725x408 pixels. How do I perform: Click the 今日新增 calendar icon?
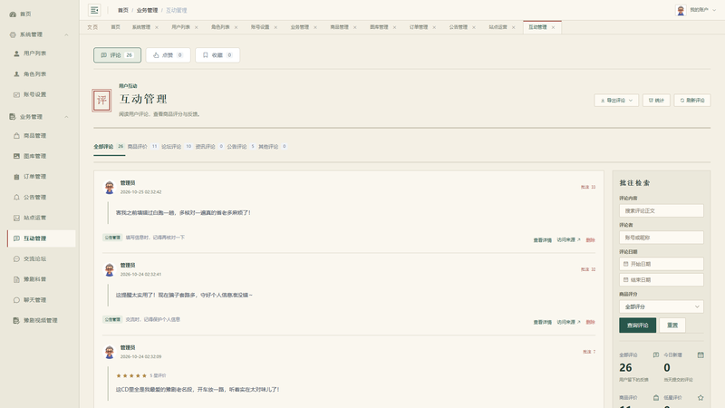(701, 355)
